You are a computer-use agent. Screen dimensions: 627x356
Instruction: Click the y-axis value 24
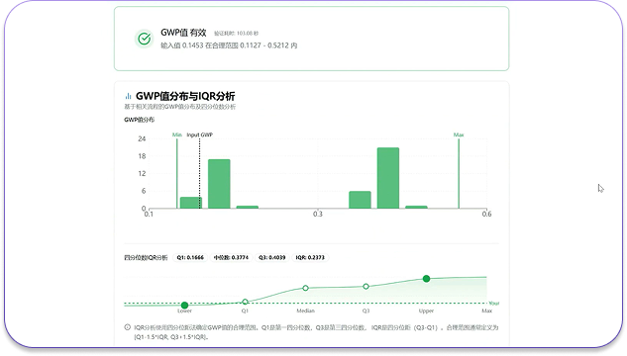(x=142, y=138)
